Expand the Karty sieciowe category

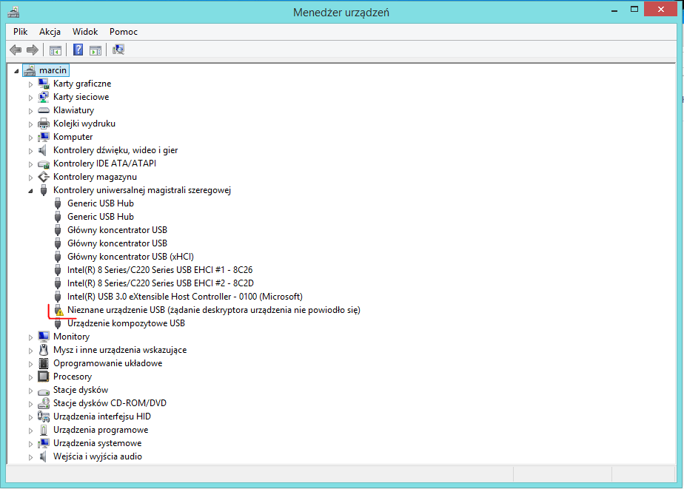30,98
